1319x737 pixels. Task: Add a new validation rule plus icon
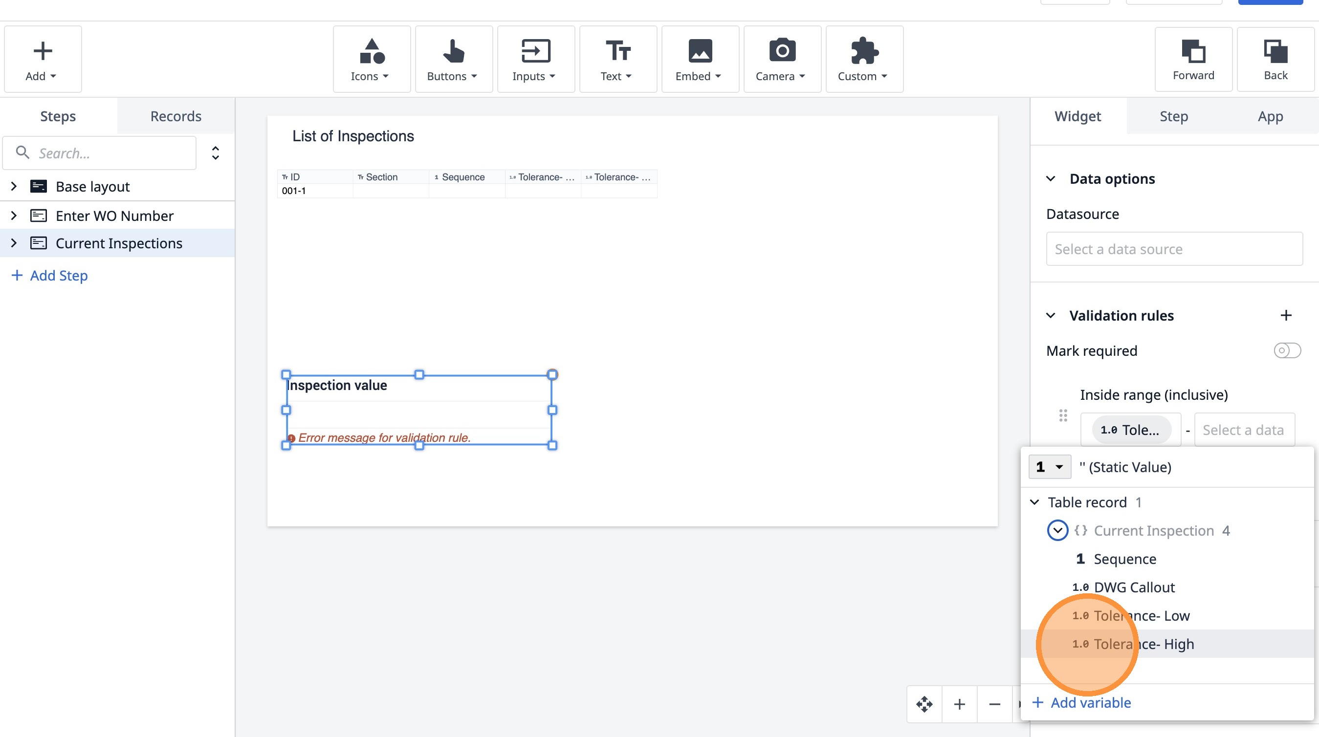click(x=1286, y=315)
